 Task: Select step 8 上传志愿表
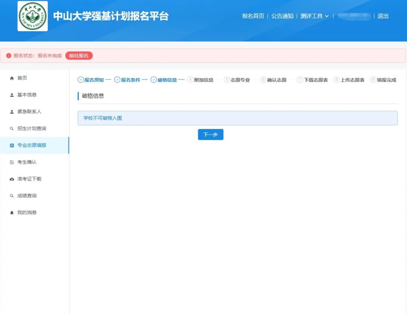tap(349, 80)
